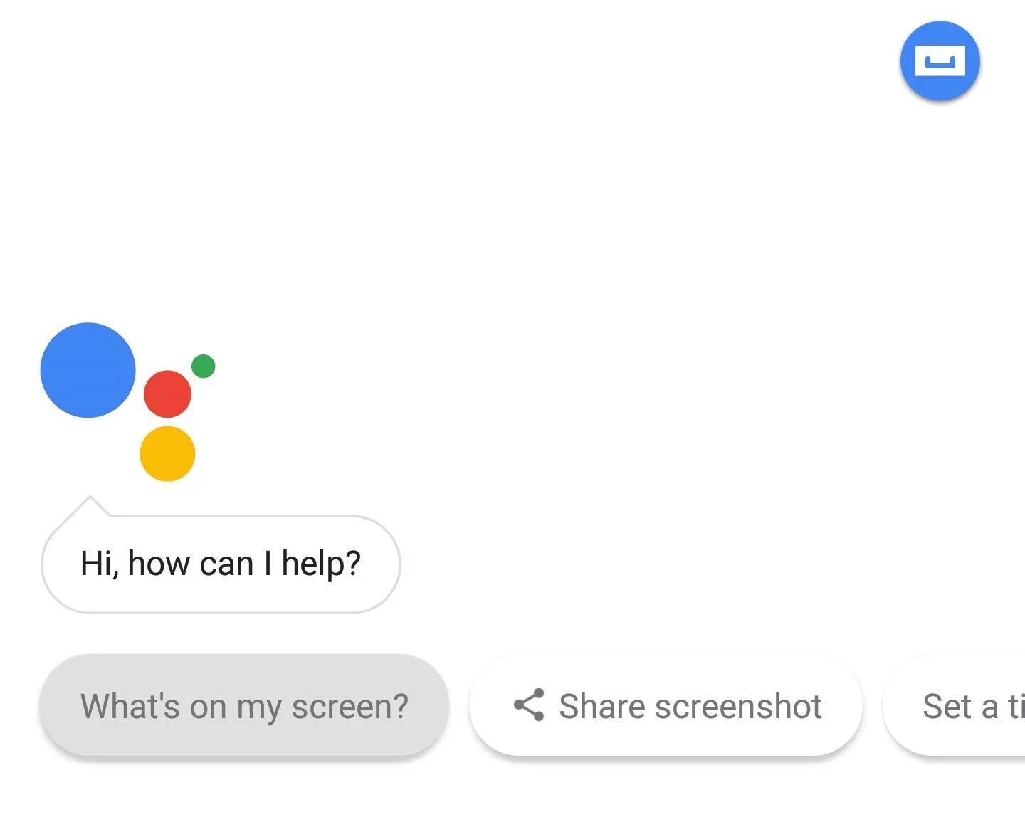This screenshot has height=827, width=1025.
Task: Tap the "Hi, how can I help?" bubble
Action: click(x=221, y=564)
